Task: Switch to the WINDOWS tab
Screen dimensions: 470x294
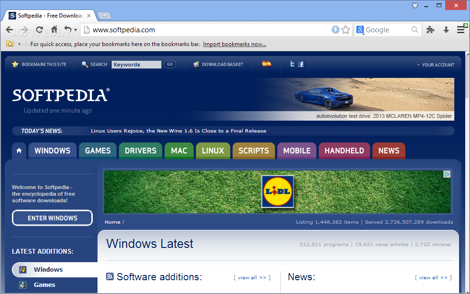Action: [52, 151]
